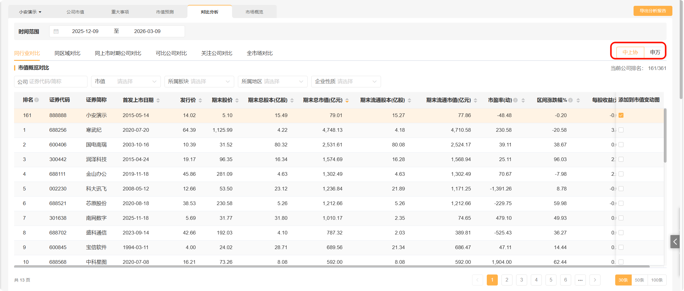Click the info icon beside 排名 header
Screen dimensions: 684x291
pos(37,100)
